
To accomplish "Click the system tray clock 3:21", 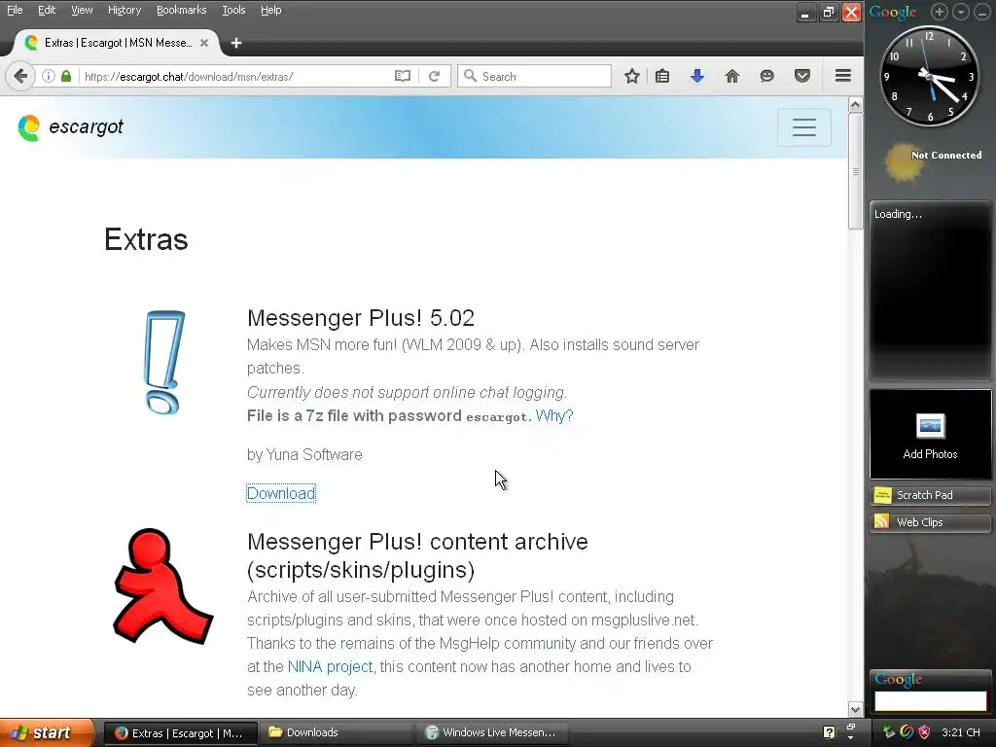I will (960, 732).
